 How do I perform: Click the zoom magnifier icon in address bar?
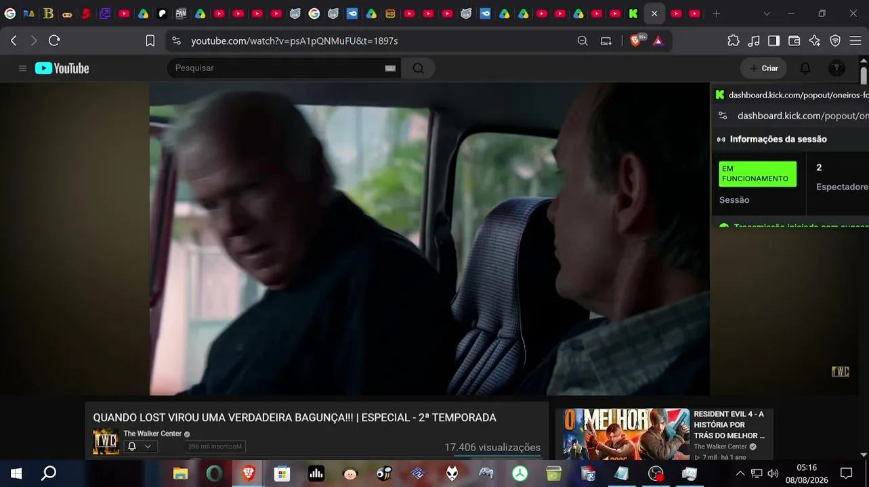click(582, 41)
